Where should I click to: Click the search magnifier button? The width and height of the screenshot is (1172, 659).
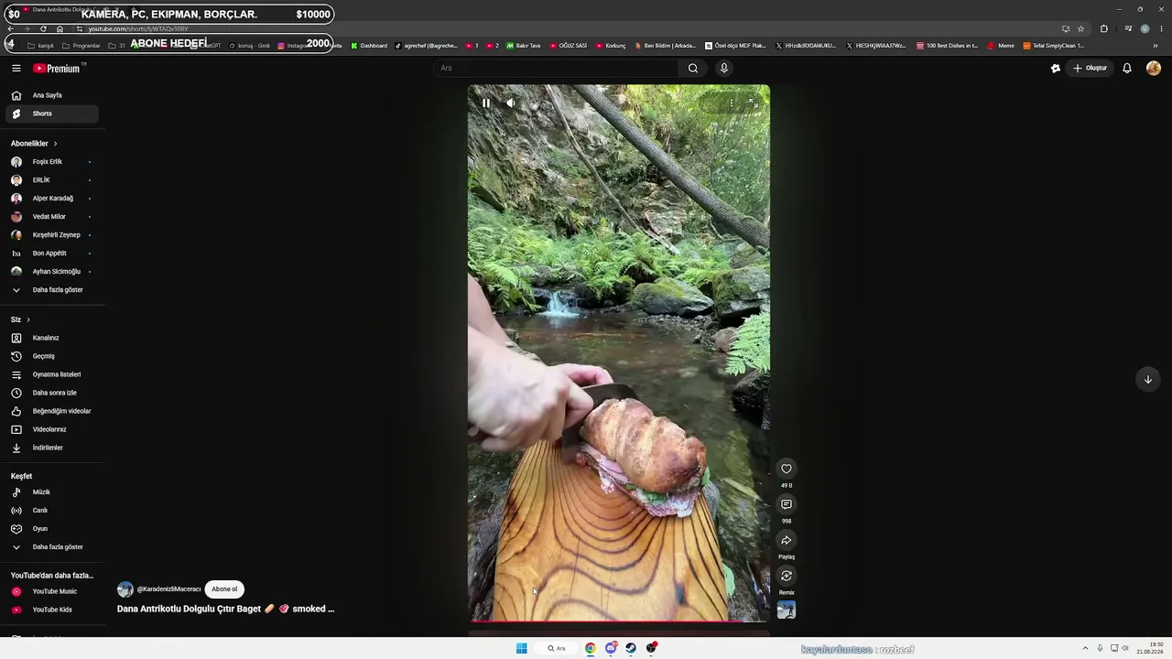tap(693, 68)
